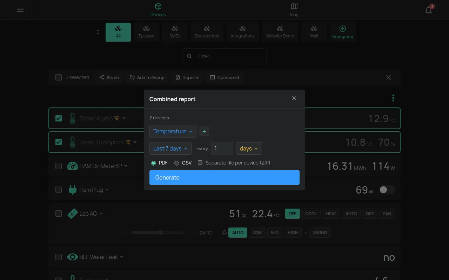Expand the Ham Plug chevron
Image resolution: width=449 pixels, height=280 pixels.
pyautogui.click(x=107, y=190)
